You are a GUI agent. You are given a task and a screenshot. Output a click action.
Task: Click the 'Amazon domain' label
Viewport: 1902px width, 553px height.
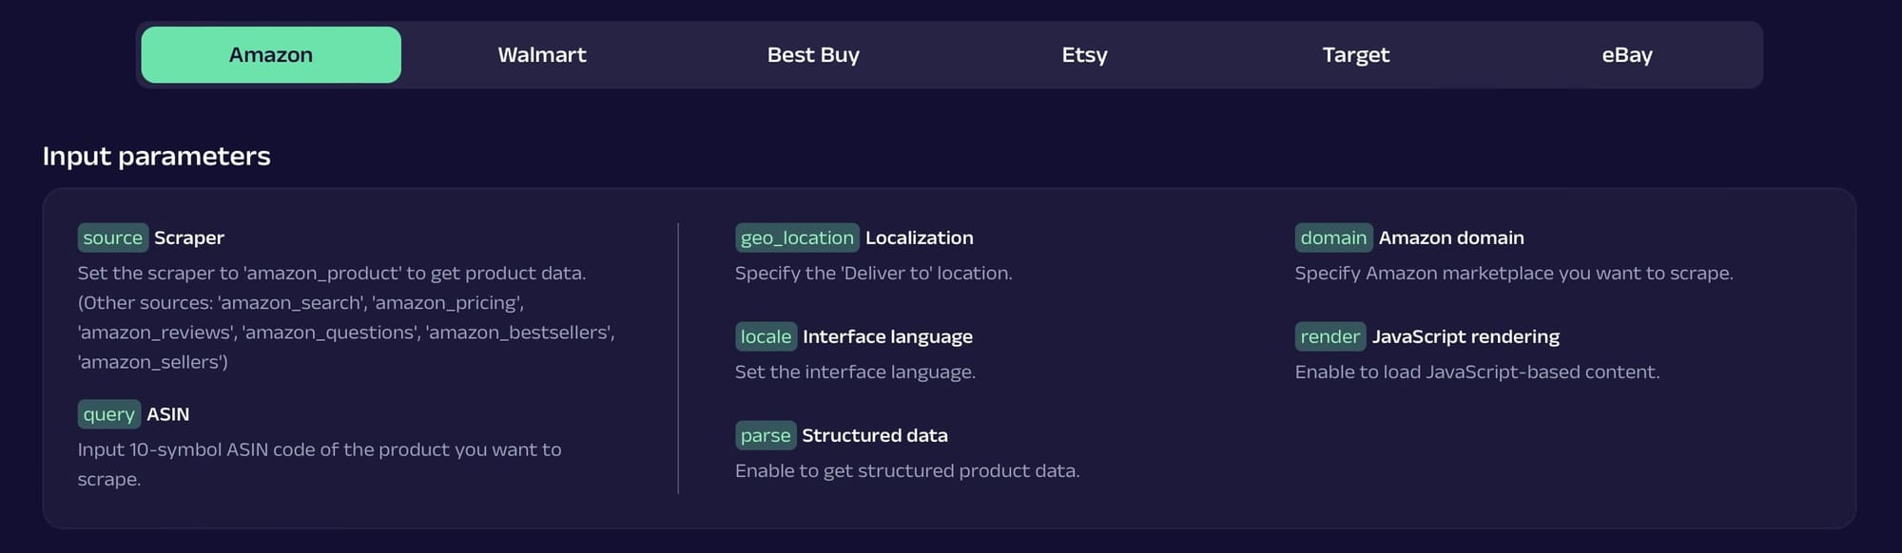click(x=1451, y=238)
